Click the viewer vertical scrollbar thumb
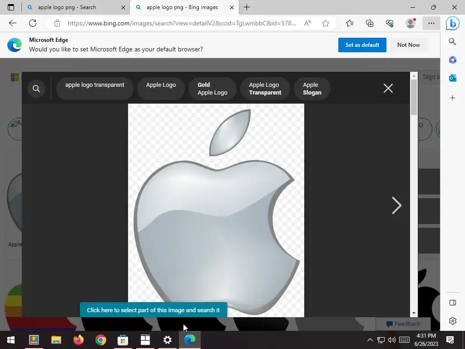 click(x=414, y=97)
